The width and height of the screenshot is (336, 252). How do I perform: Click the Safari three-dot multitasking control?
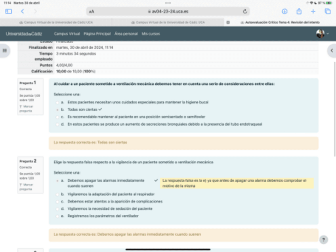[x=168, y=3]
